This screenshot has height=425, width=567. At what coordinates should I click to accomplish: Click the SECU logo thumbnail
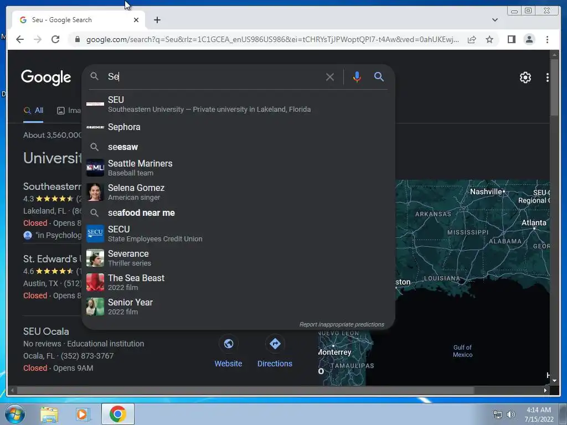95,234
